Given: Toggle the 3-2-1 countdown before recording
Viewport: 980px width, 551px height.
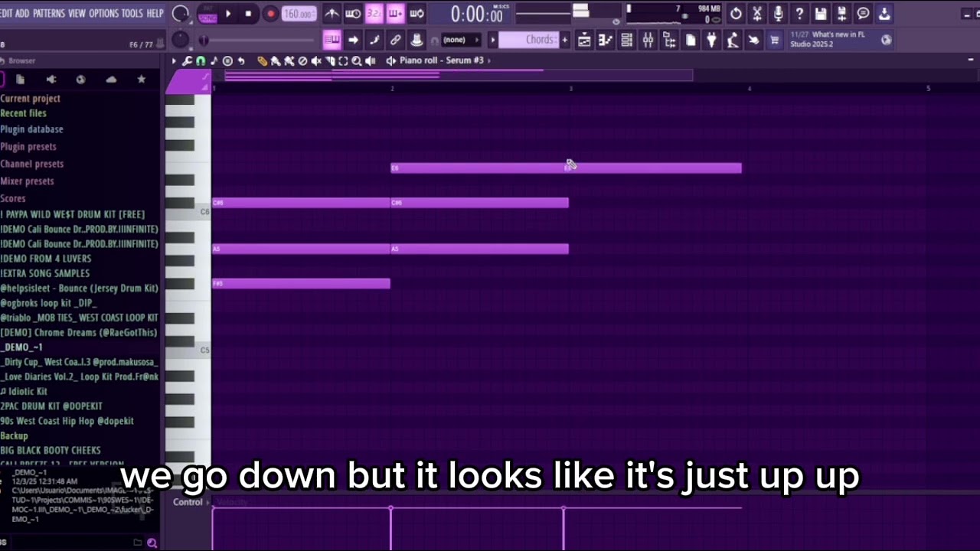Looking at the screenshot, I should point(374,14).
